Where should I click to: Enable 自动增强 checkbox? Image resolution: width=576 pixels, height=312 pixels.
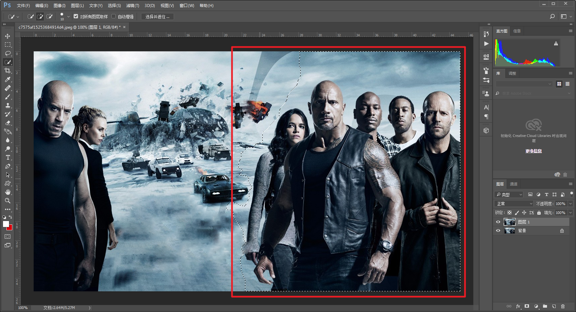[114, 16]
